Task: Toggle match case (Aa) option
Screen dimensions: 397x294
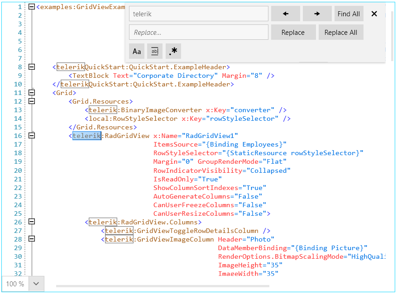Action: (136, 51)
